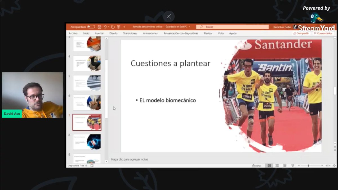This screenshot has width=338, height=190.
Task: Click the 'David Aso Fuster' account name
Action: point(282,27)
